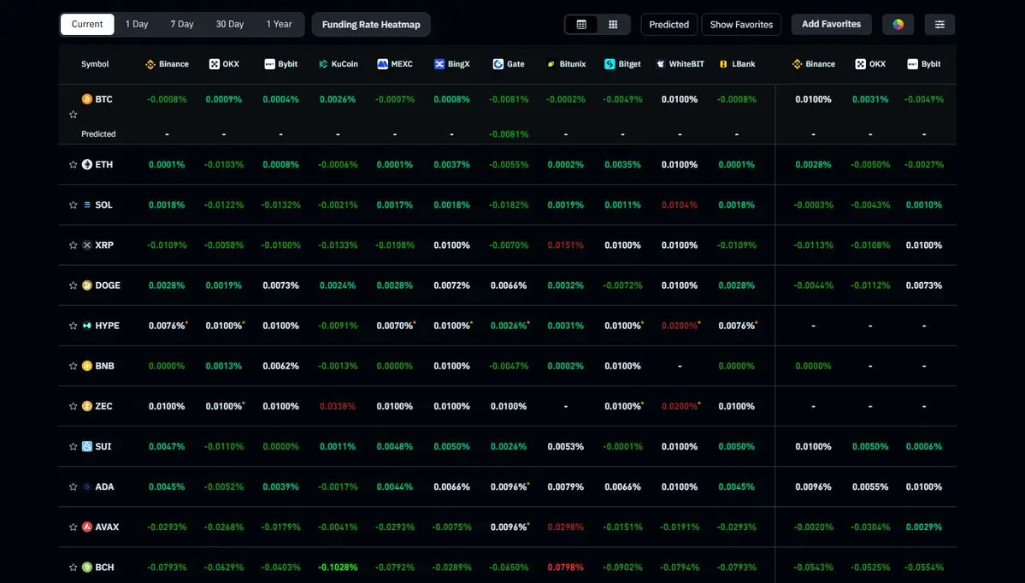The image size is (1025, 583).
Task: Switch to grid view layout
Action: pos(613,24)
